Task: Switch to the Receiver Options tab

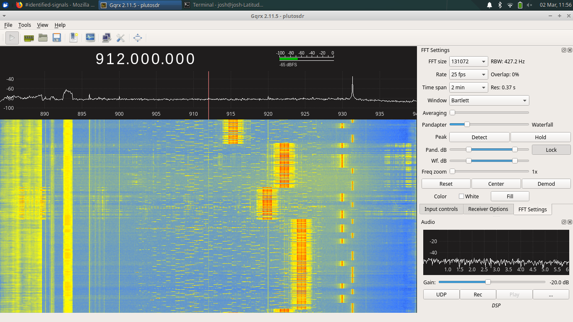Action: (x=488, y=209)
